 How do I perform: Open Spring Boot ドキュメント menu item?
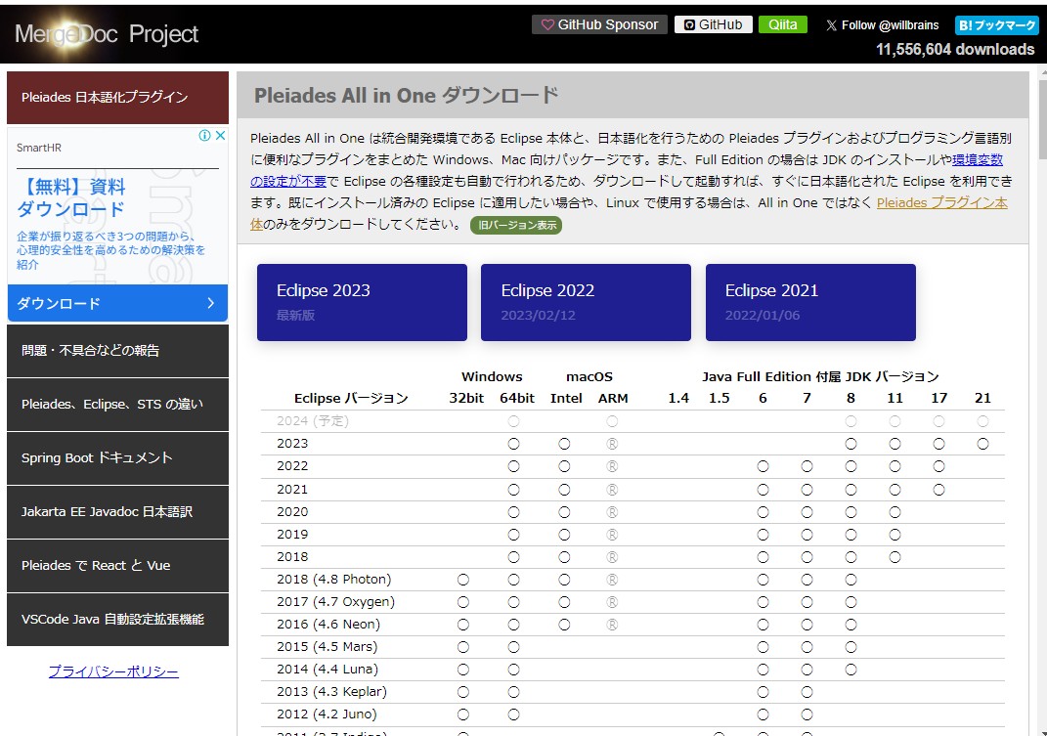[117, 457]
